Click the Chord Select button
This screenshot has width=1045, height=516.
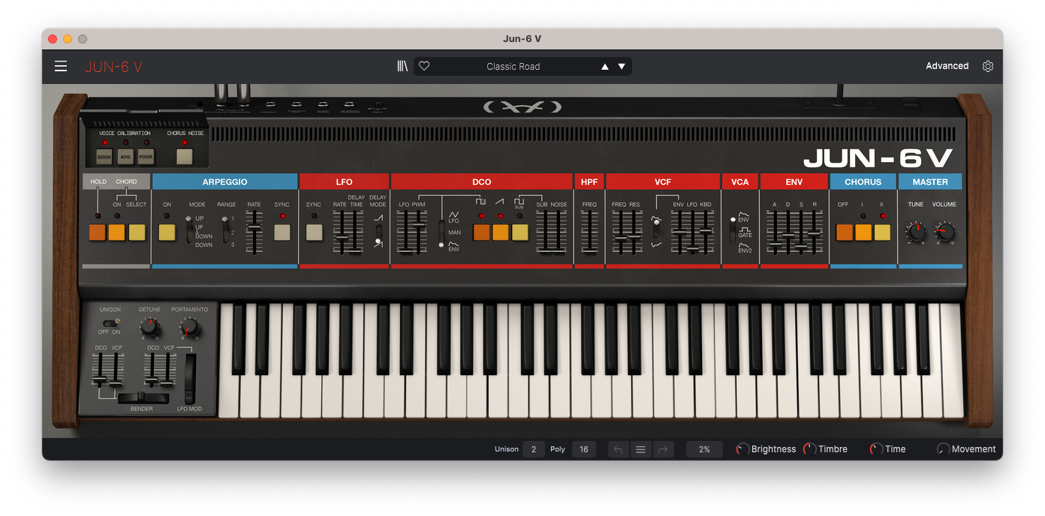[137, 232]
